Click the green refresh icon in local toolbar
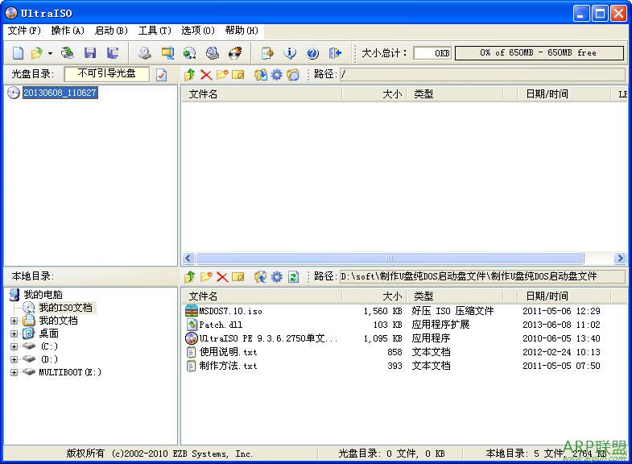632x464 pixels. click(293, 276)
